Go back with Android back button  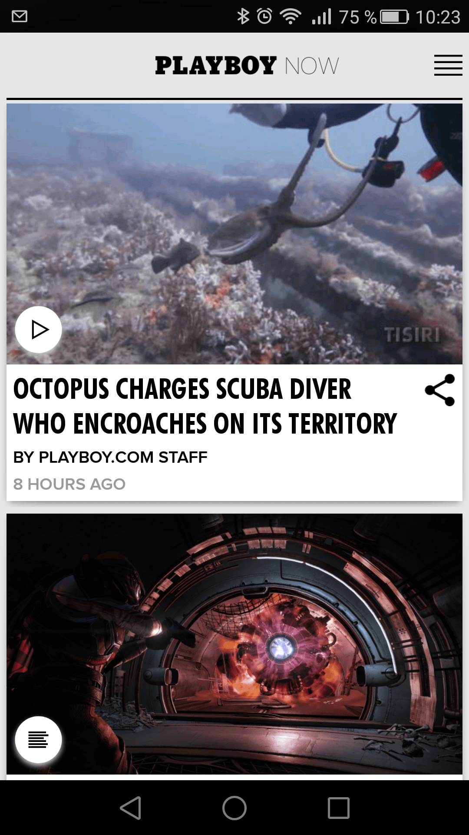pos(130,808)
